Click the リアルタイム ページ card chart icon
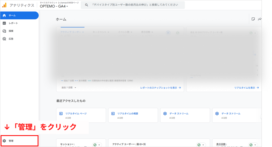This screenshot has width=272, height=147. [61, 114]
